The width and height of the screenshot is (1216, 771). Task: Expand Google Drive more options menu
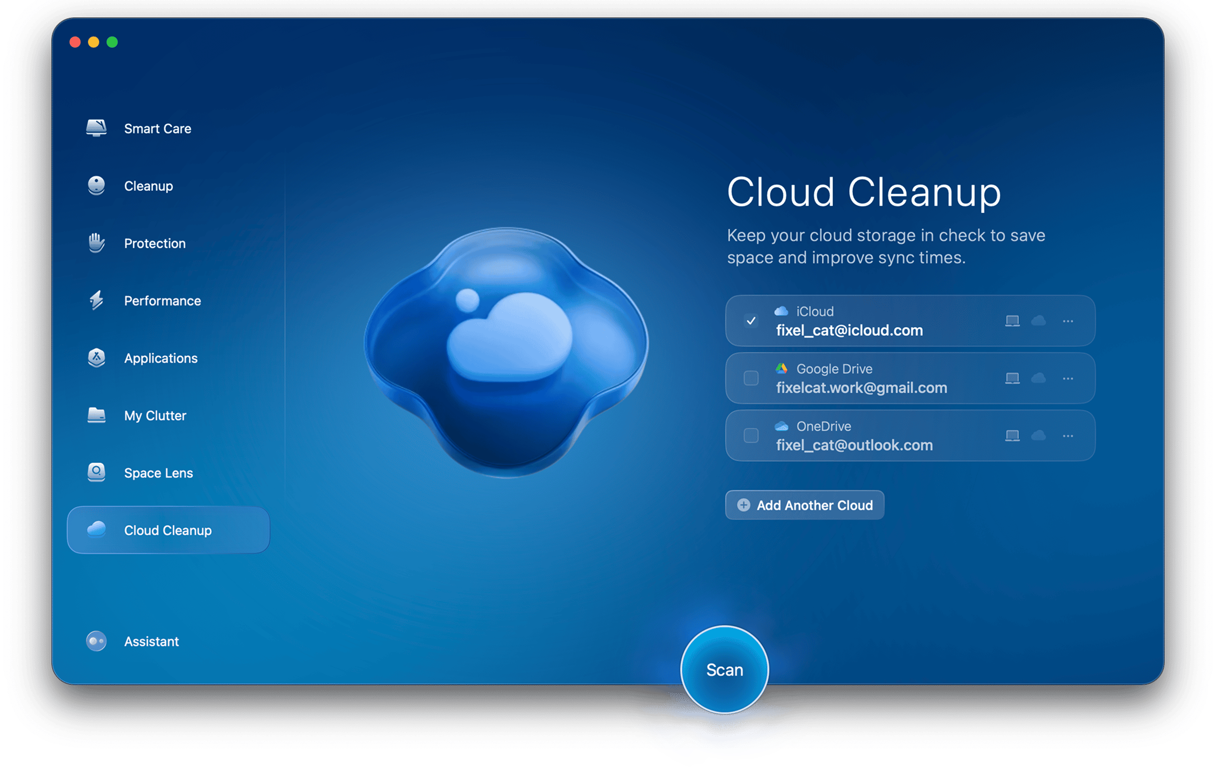pyautogui.click(x=1068, y=378)
